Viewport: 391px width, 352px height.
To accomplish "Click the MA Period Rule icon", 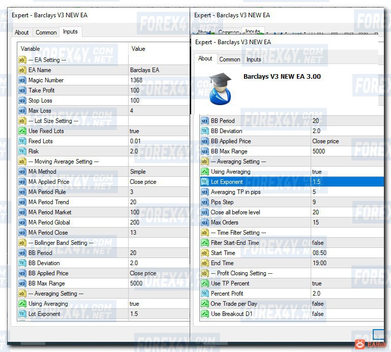I will click(22, 192).
